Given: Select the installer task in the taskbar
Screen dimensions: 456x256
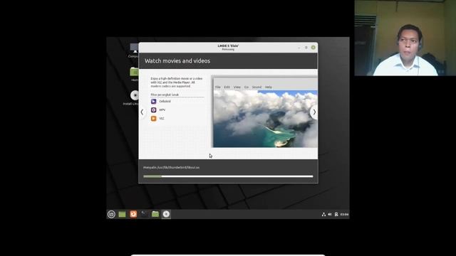Looking at the screenshot, I should pyautogui.click(x=166, y=214).
